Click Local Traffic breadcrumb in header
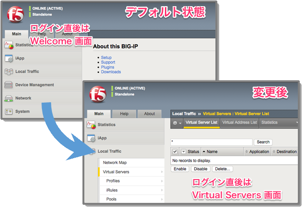The width and height of the screenshot is (305, 210). pos(184,114)
